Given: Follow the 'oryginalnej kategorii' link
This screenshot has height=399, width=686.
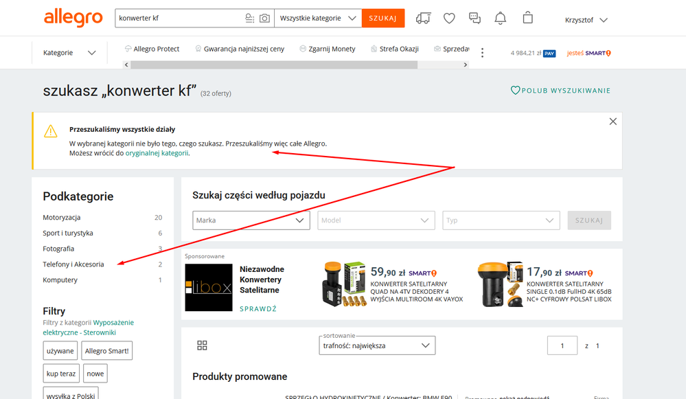Looking at the screenshot, I should (x=157, y=153).
